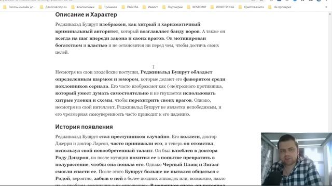Click the heading Описание и Характер
This screenshot has width=332, height=186.
click(86, 14)
